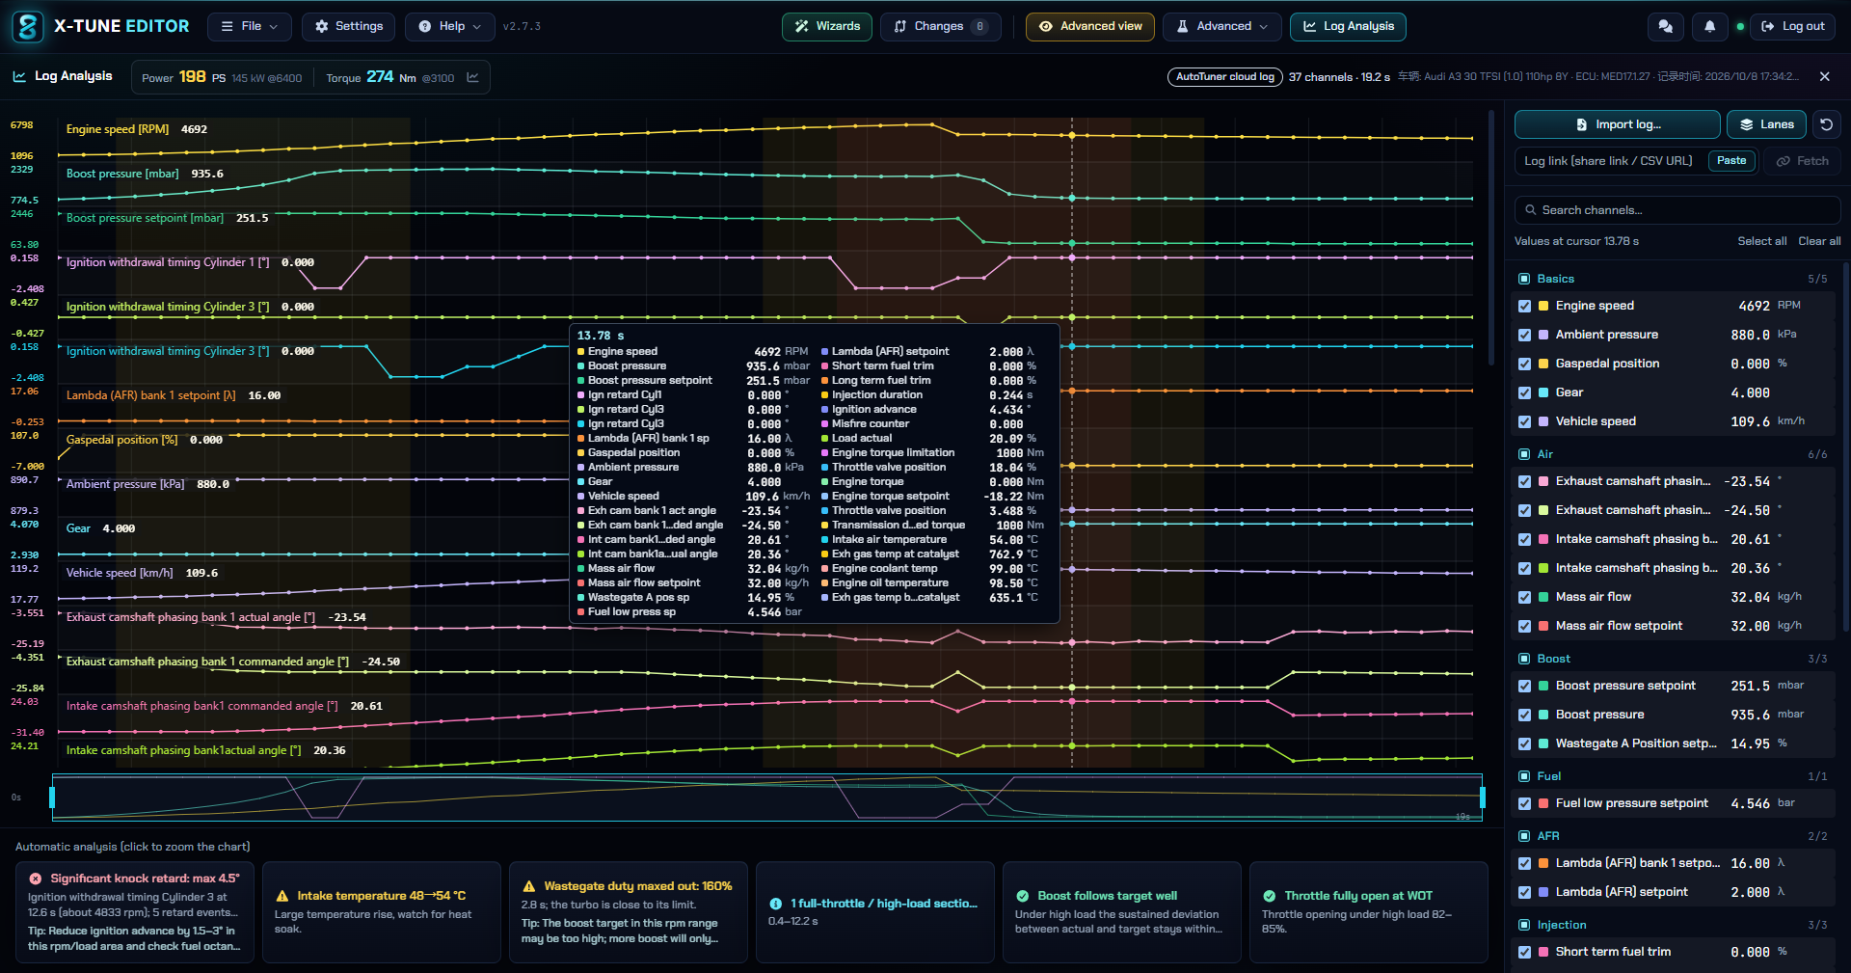
Task: Toggle the Mass air flow checkbox
Action: [x=1524, y=597]
